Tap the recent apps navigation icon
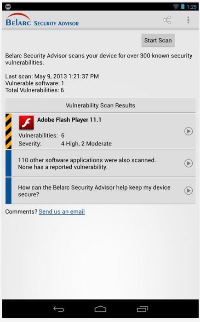Viewport: 200px width, 322px height. tap(143, 309)
